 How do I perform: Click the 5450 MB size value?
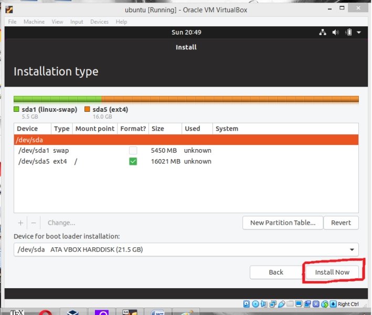click(164, 151)
